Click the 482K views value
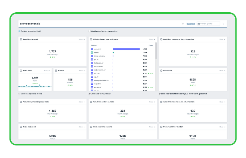Screen dimensions: 246x158 193,80
